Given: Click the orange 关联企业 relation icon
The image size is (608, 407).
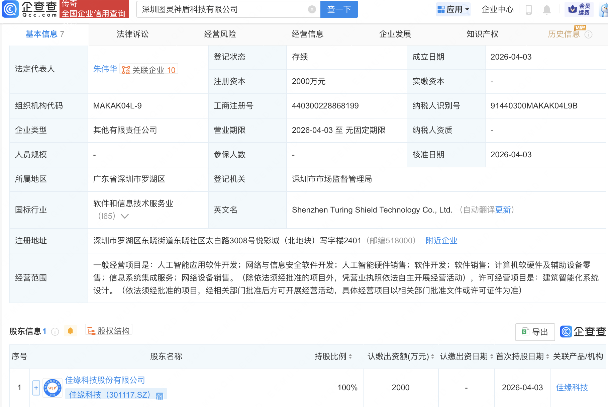Looking at the screenshot, I should click(x=125, y=69).
